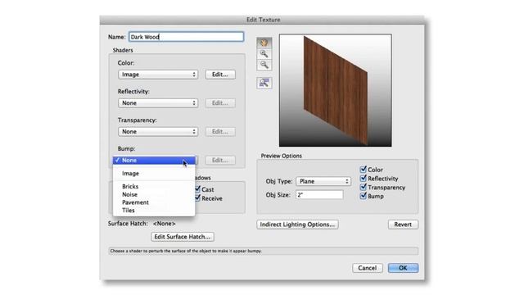
Task: Click the dark wood texture preview
Action: pyautogui.click(x=336, y=90)
